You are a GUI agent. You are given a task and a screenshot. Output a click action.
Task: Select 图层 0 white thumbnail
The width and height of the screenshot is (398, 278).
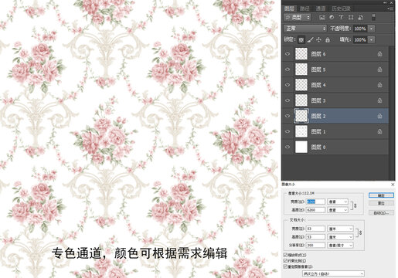point(301,147)
